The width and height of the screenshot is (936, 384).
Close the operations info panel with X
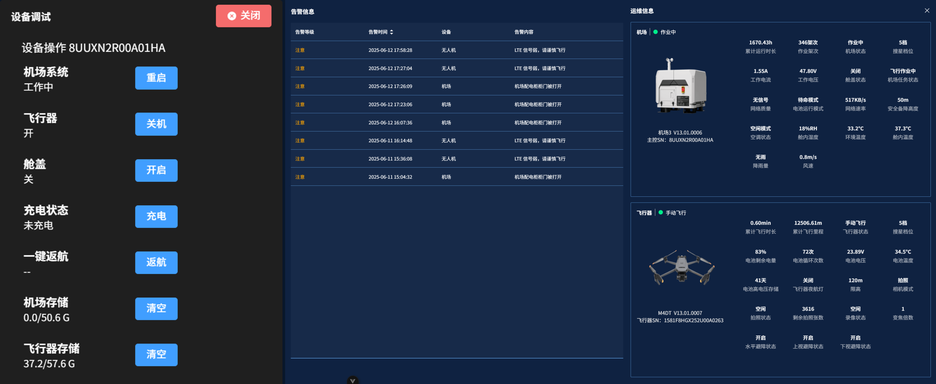[926, 11]
